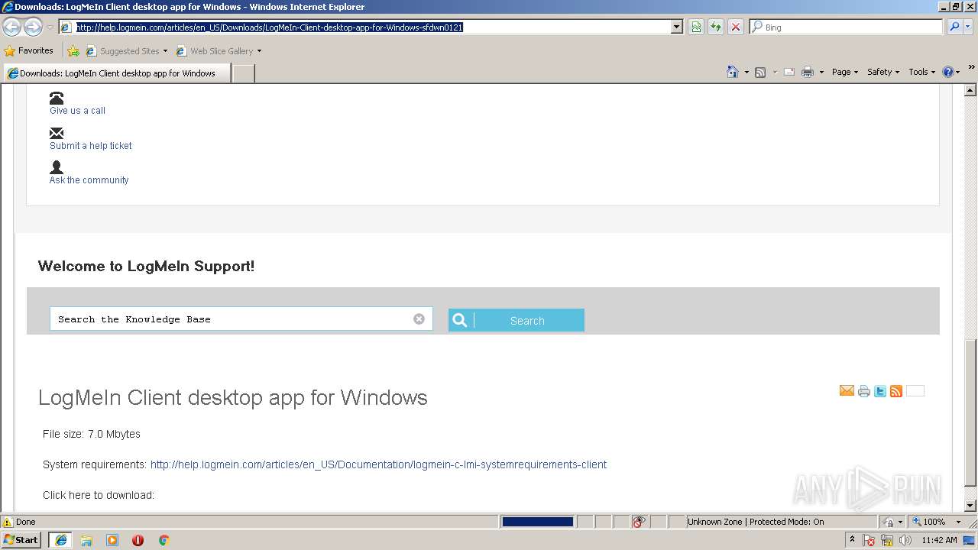Image resolution: width=978 pixels, height=550 pixels.
Task: Stop loading with the red X icon
Action: click(736, 27)
